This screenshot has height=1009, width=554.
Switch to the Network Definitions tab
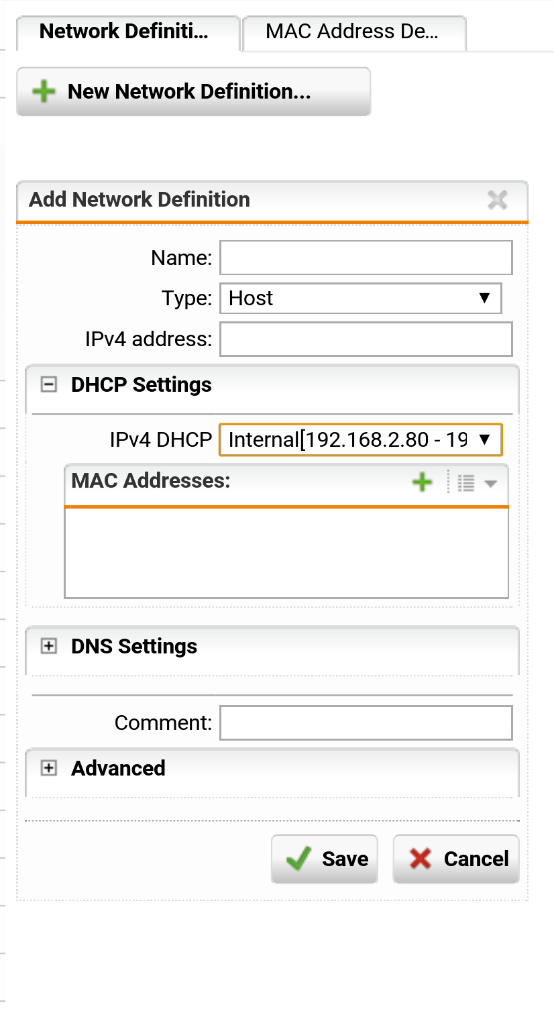(128, 33)
